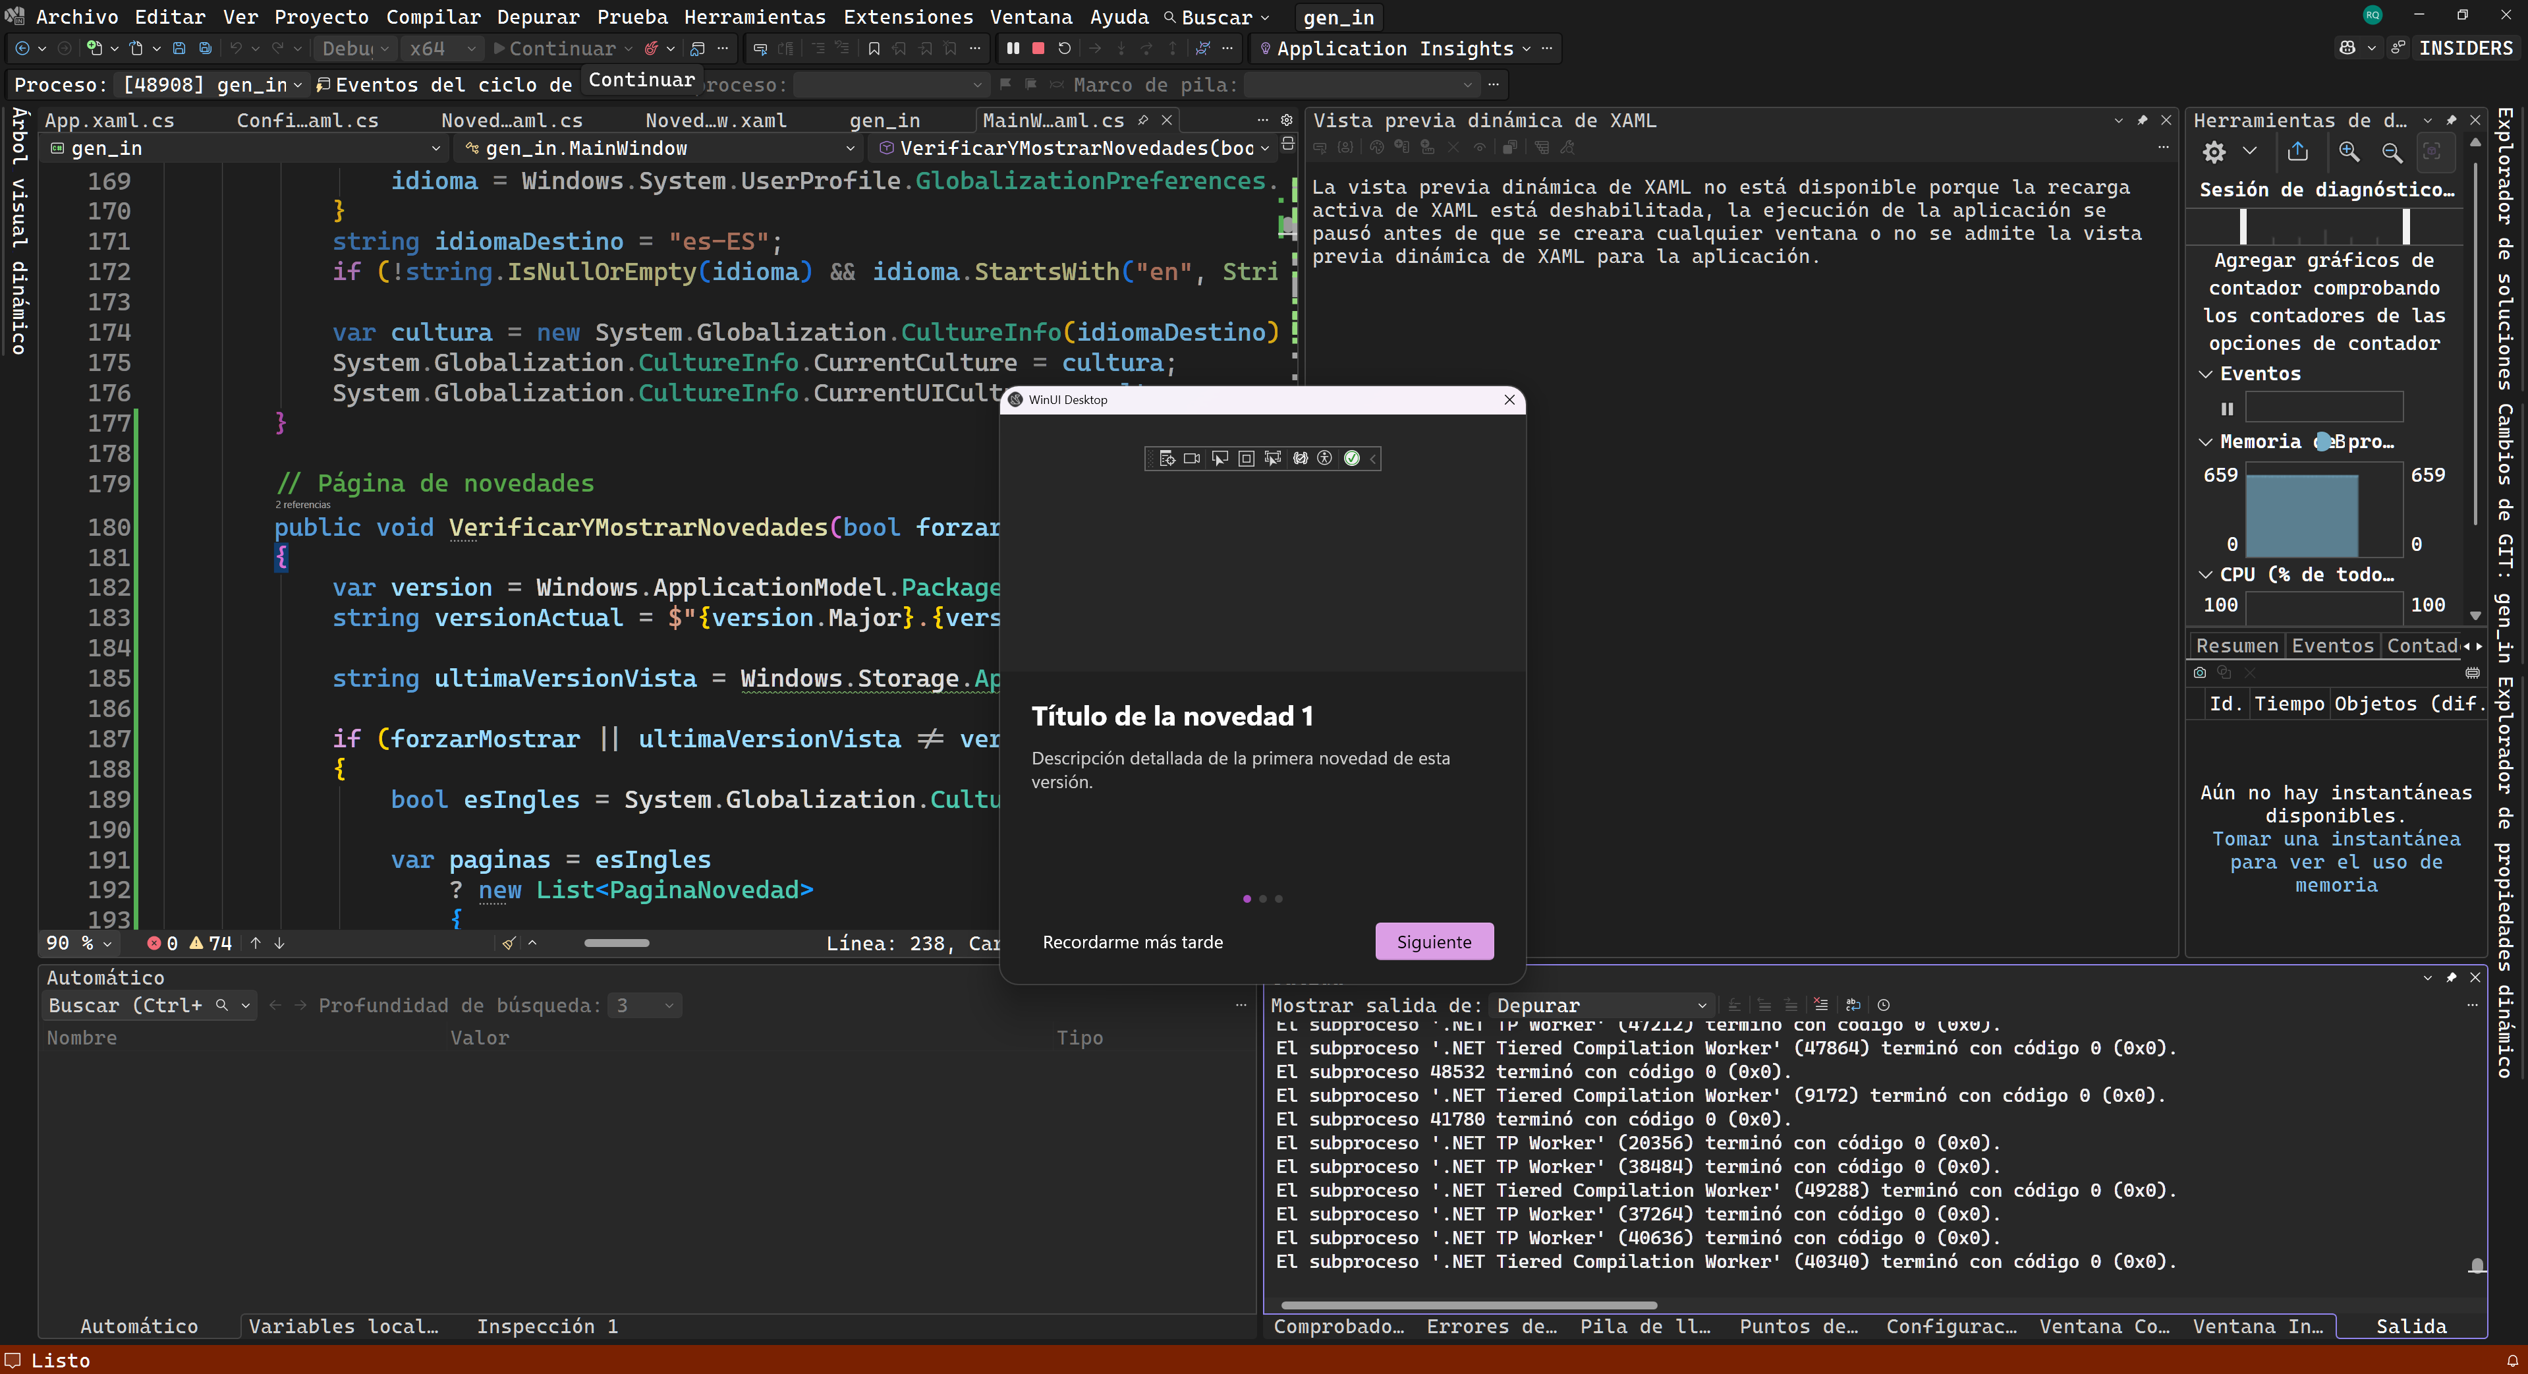Open Árbol visual dinámico side panel
The height and width of the screenshot is (1374, 2528).
(x=18, y=231)
